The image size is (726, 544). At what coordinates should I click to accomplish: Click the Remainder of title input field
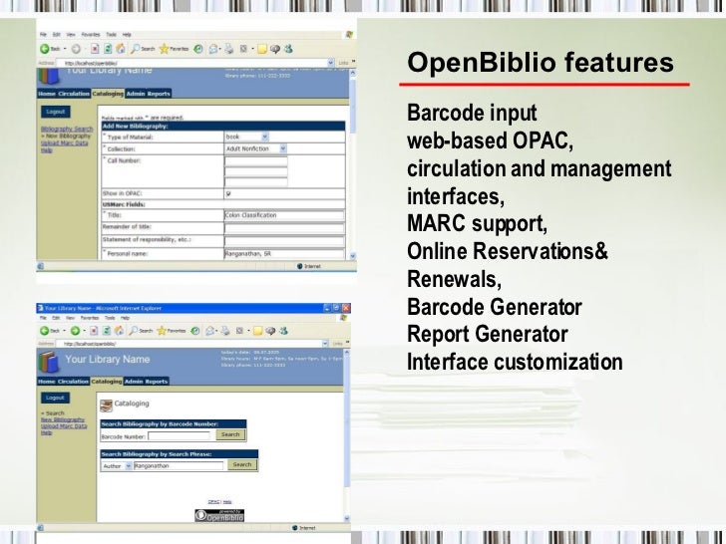click(284, 228)
